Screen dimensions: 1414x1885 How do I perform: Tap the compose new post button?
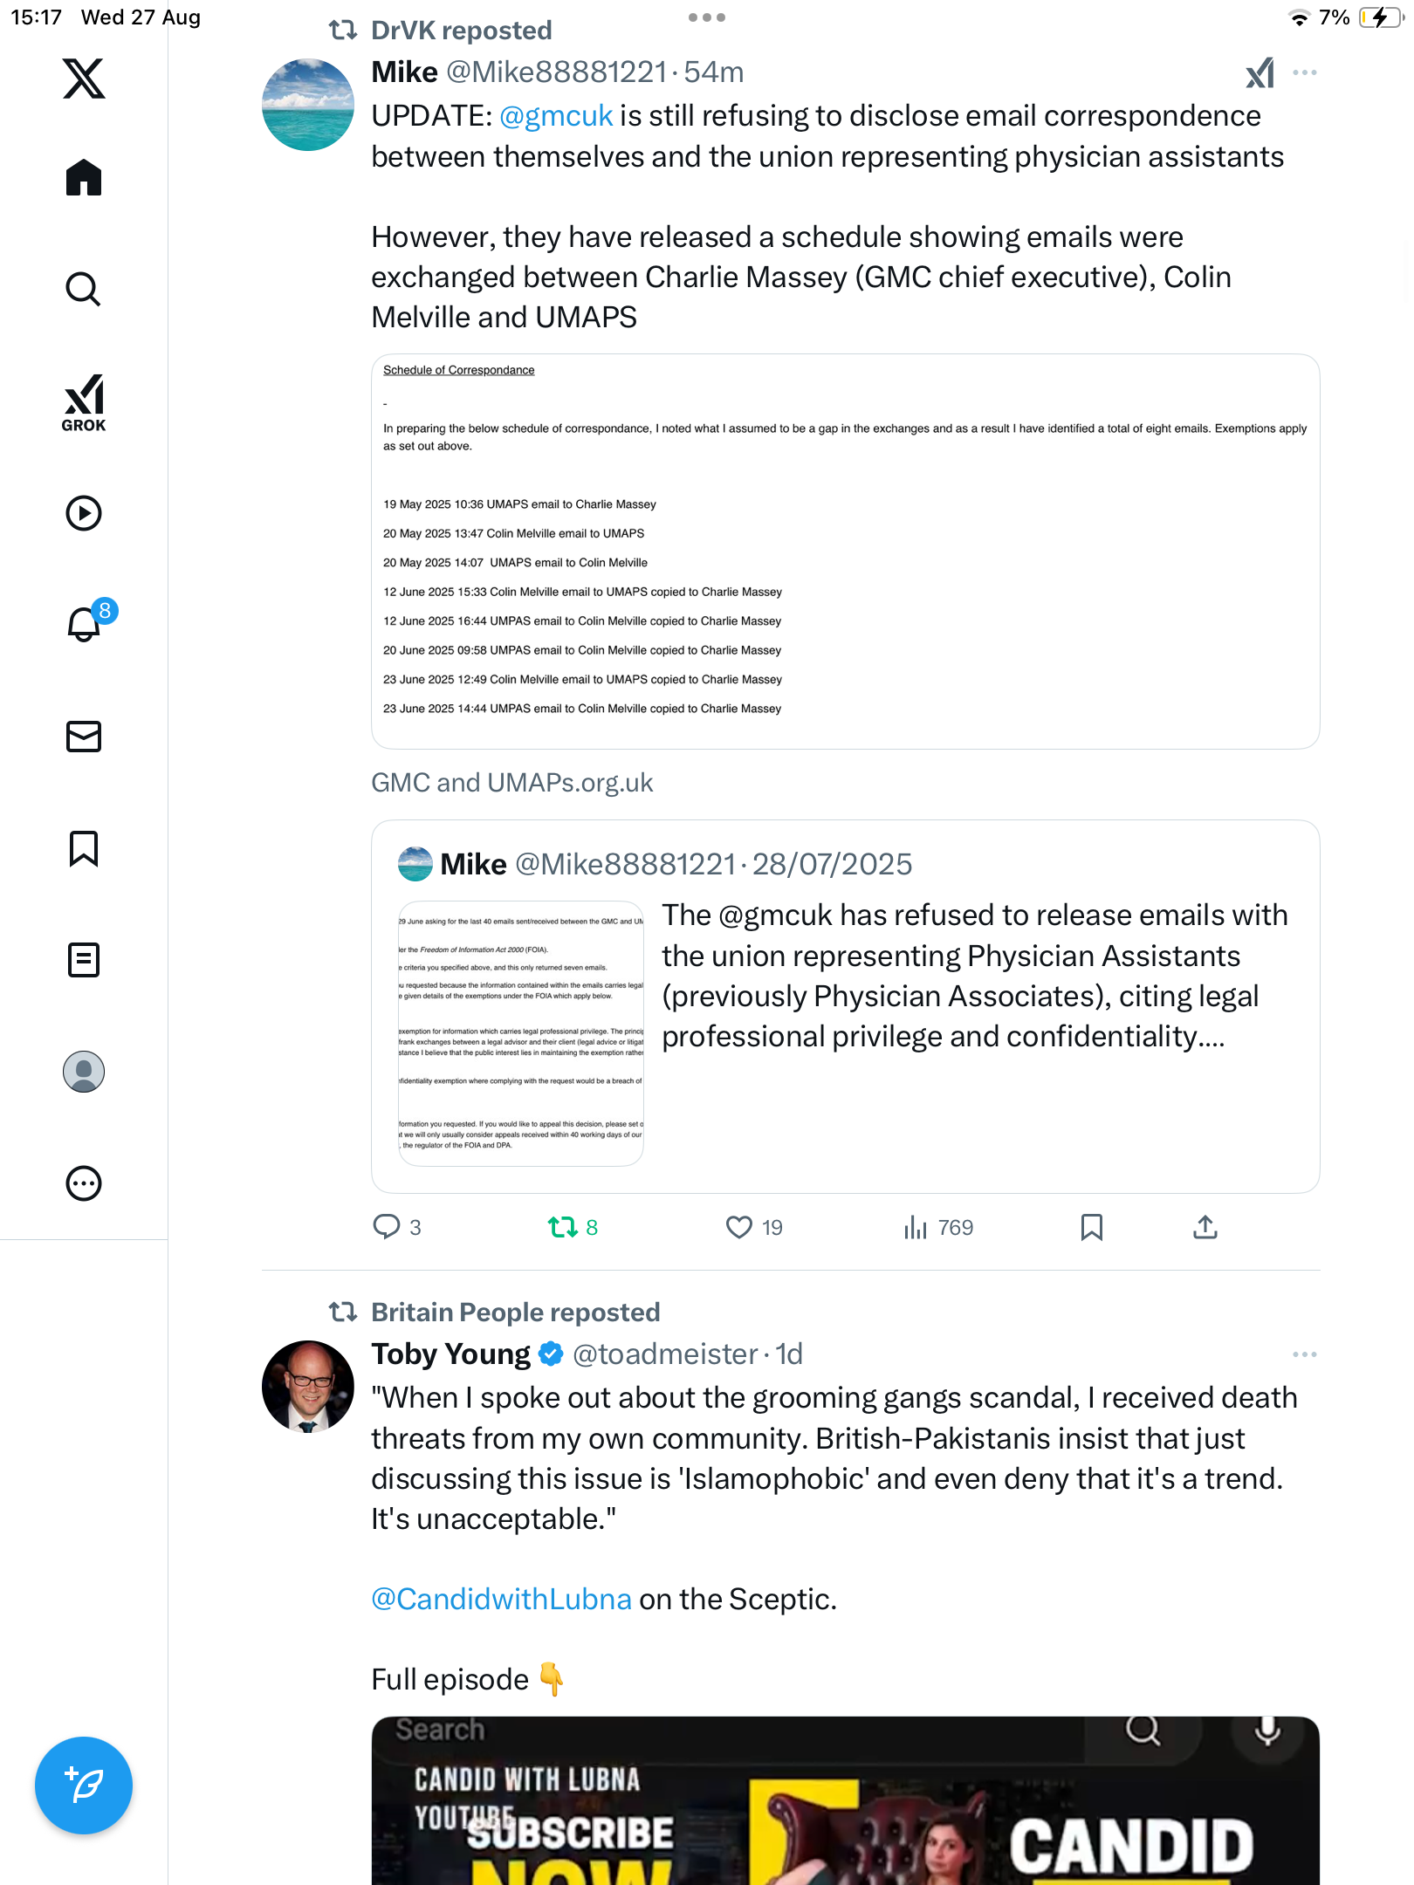(x=84, y=1785)
